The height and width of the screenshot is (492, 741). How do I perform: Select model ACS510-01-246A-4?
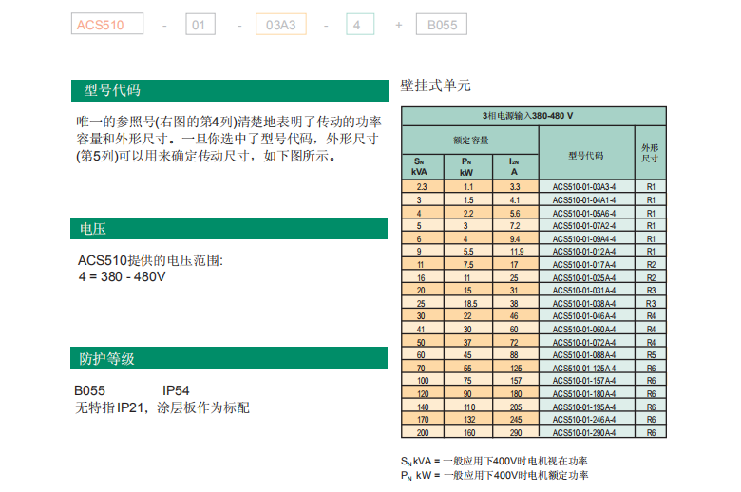(x=584, y=420)
